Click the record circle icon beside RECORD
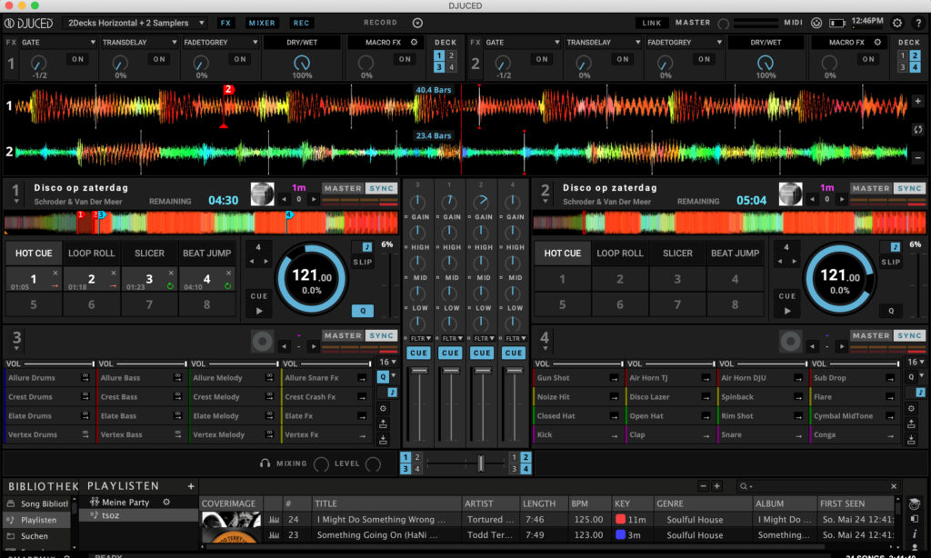The height and width of the screenshot is (558, 931). (x=417, y=23)
